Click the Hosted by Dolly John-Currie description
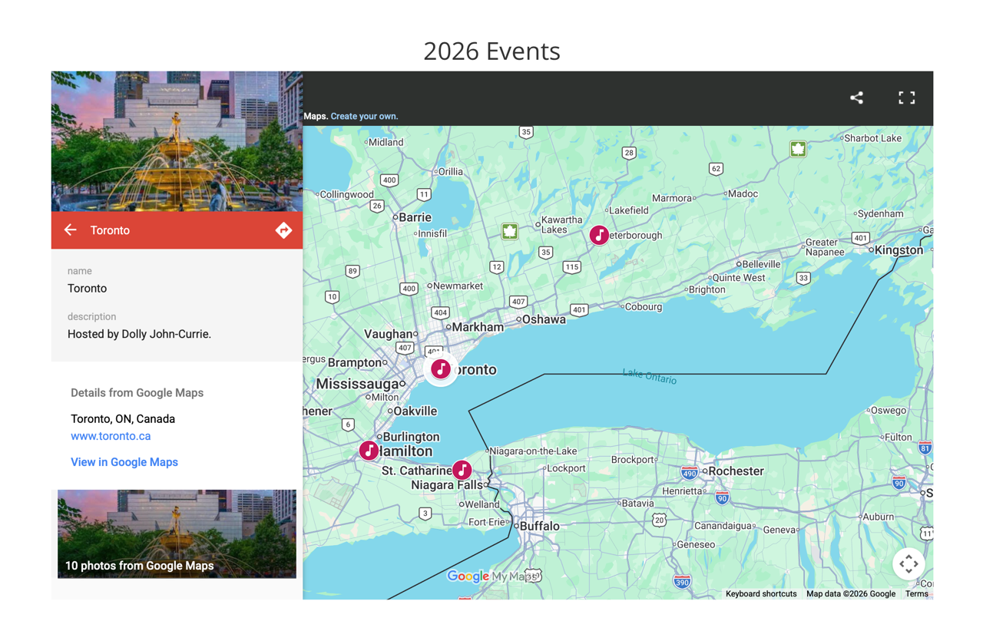The height and width of the screenshot is (631, 983). [139, 334]
